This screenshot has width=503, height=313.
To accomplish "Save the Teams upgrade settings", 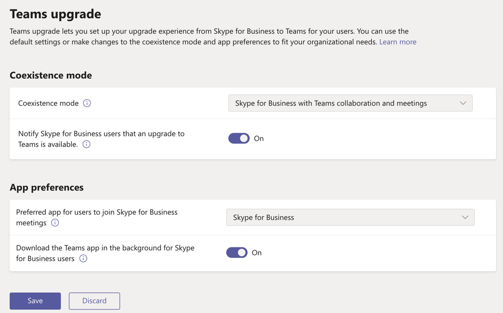I will coord(35,301).
